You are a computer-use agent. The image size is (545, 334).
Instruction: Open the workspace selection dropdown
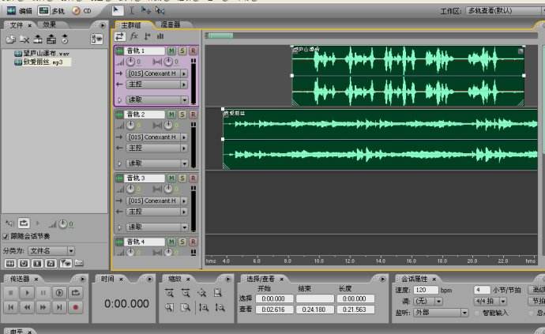point(505,11)
